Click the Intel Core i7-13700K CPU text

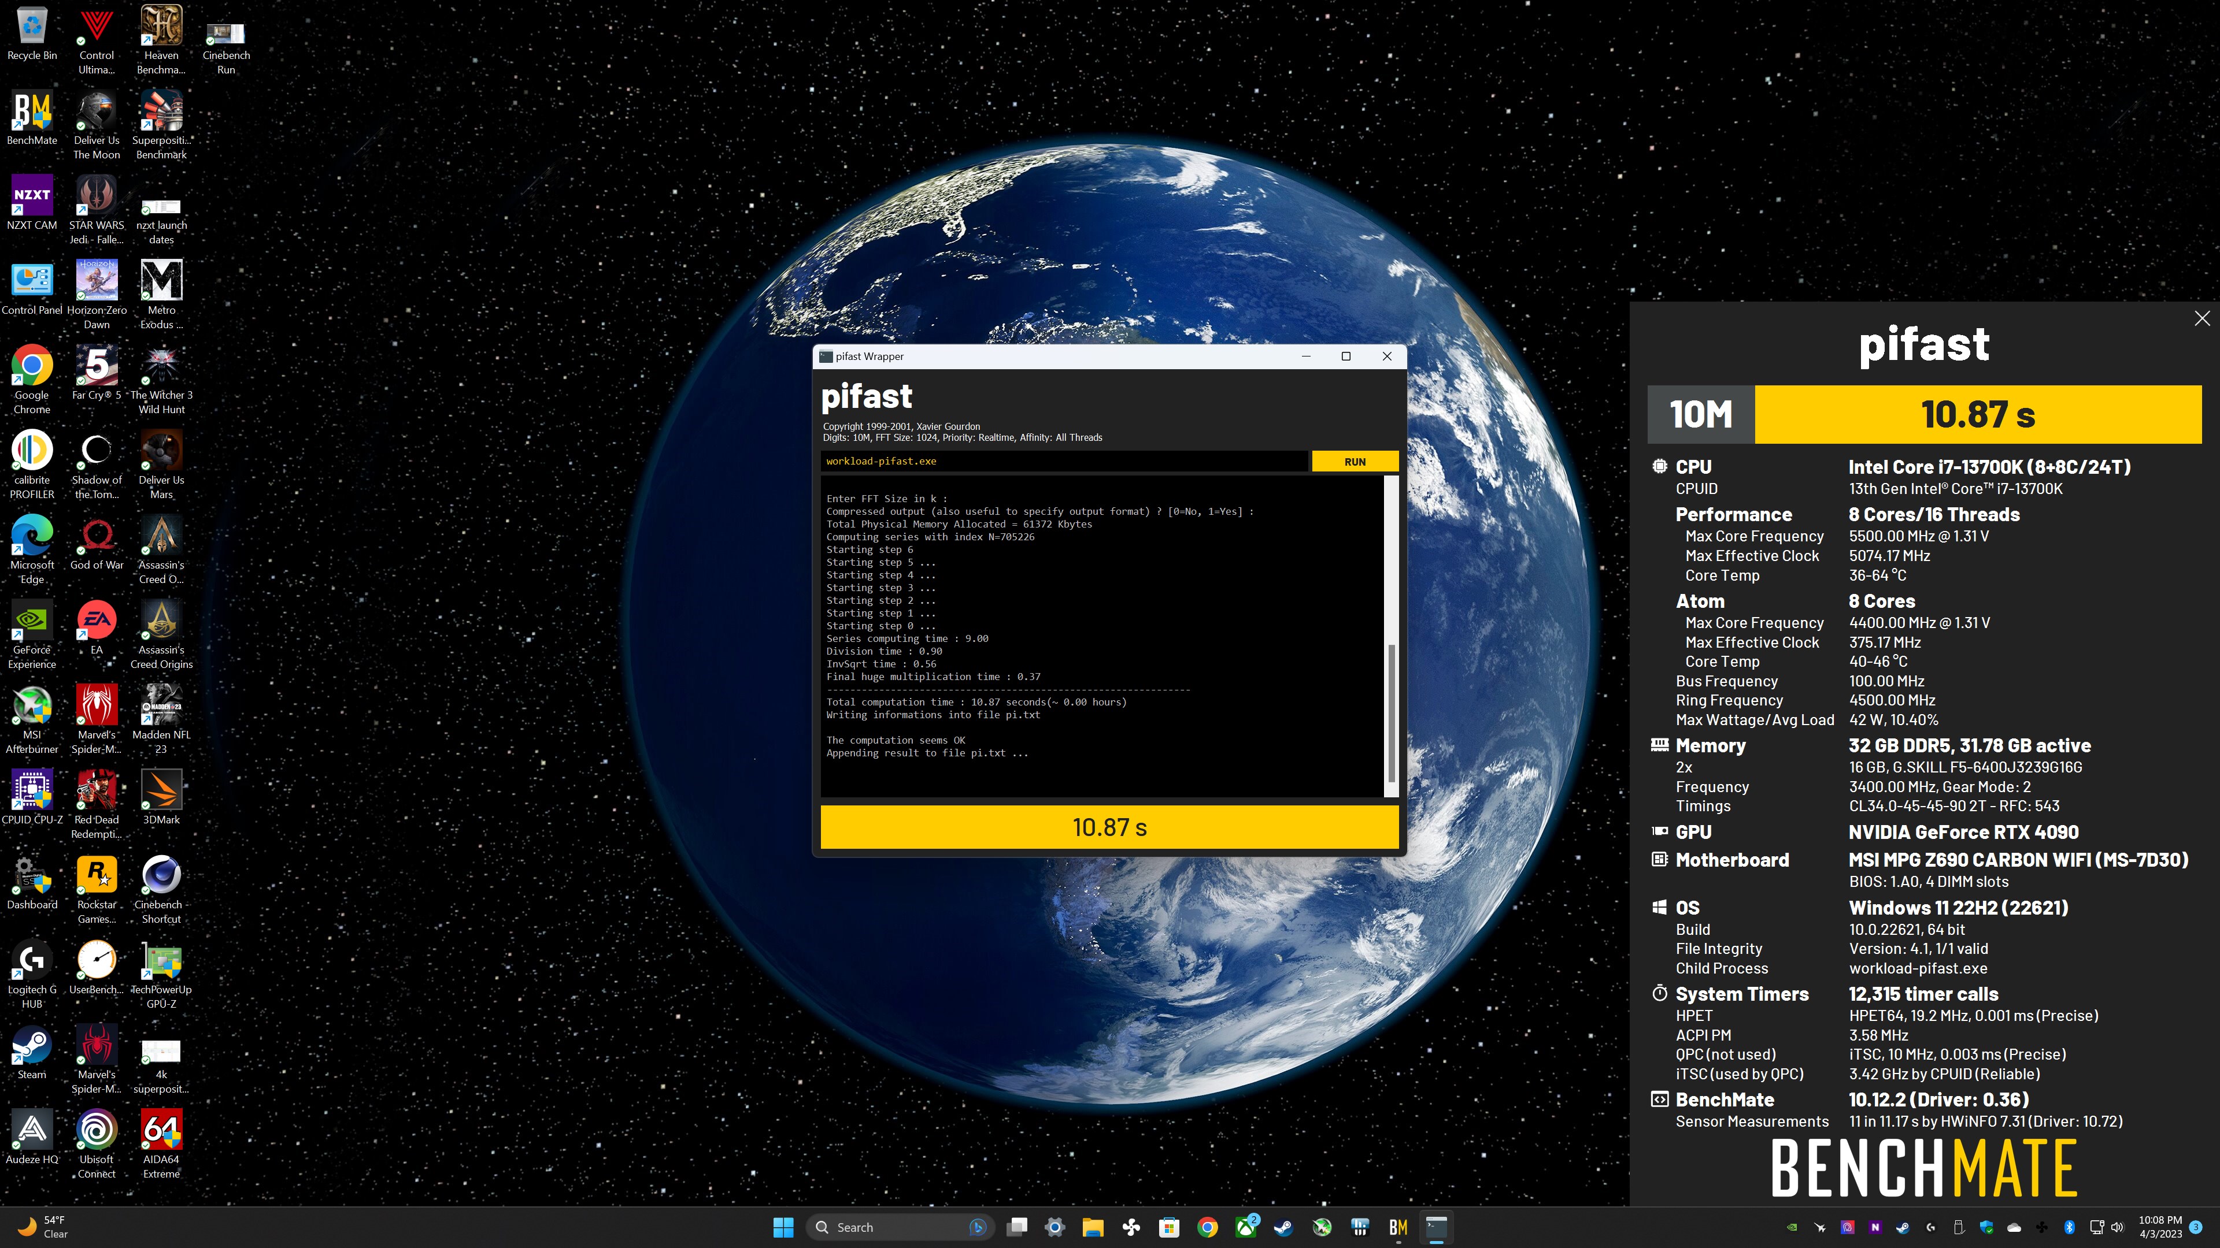click(1989, 467)
